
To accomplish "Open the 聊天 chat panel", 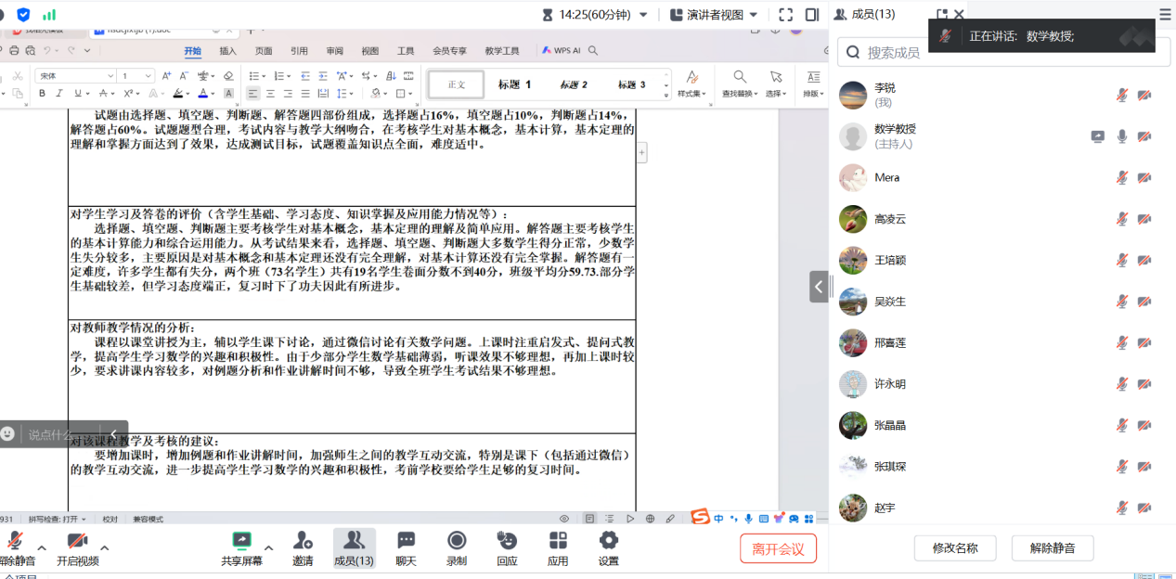I will [406, 541].
